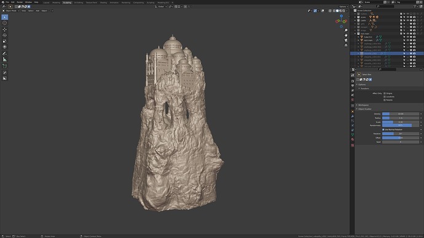Select the Annotate tool

(x=4, y=53)
